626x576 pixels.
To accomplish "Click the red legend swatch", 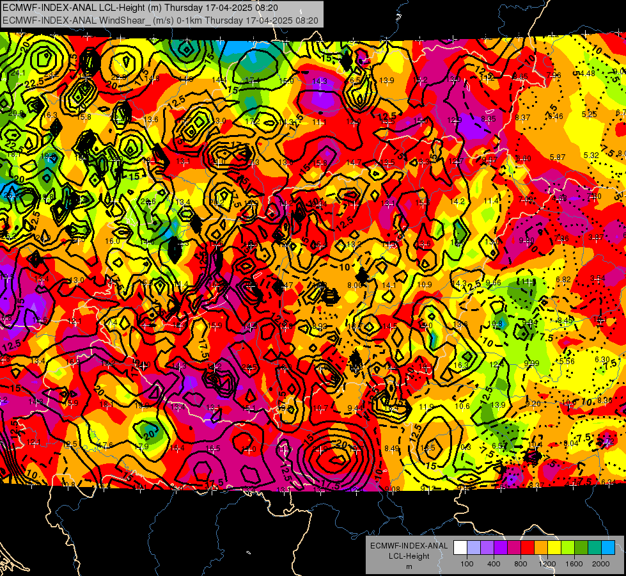I will pyautogui.click(x=528, y=548).
